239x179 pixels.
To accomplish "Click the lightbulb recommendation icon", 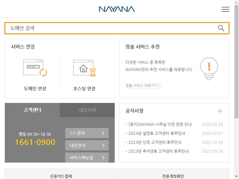I will (x=209, y=69).
